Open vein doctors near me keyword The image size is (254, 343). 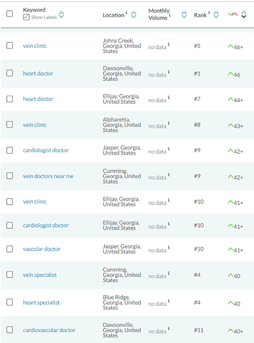tap(48, 176)
